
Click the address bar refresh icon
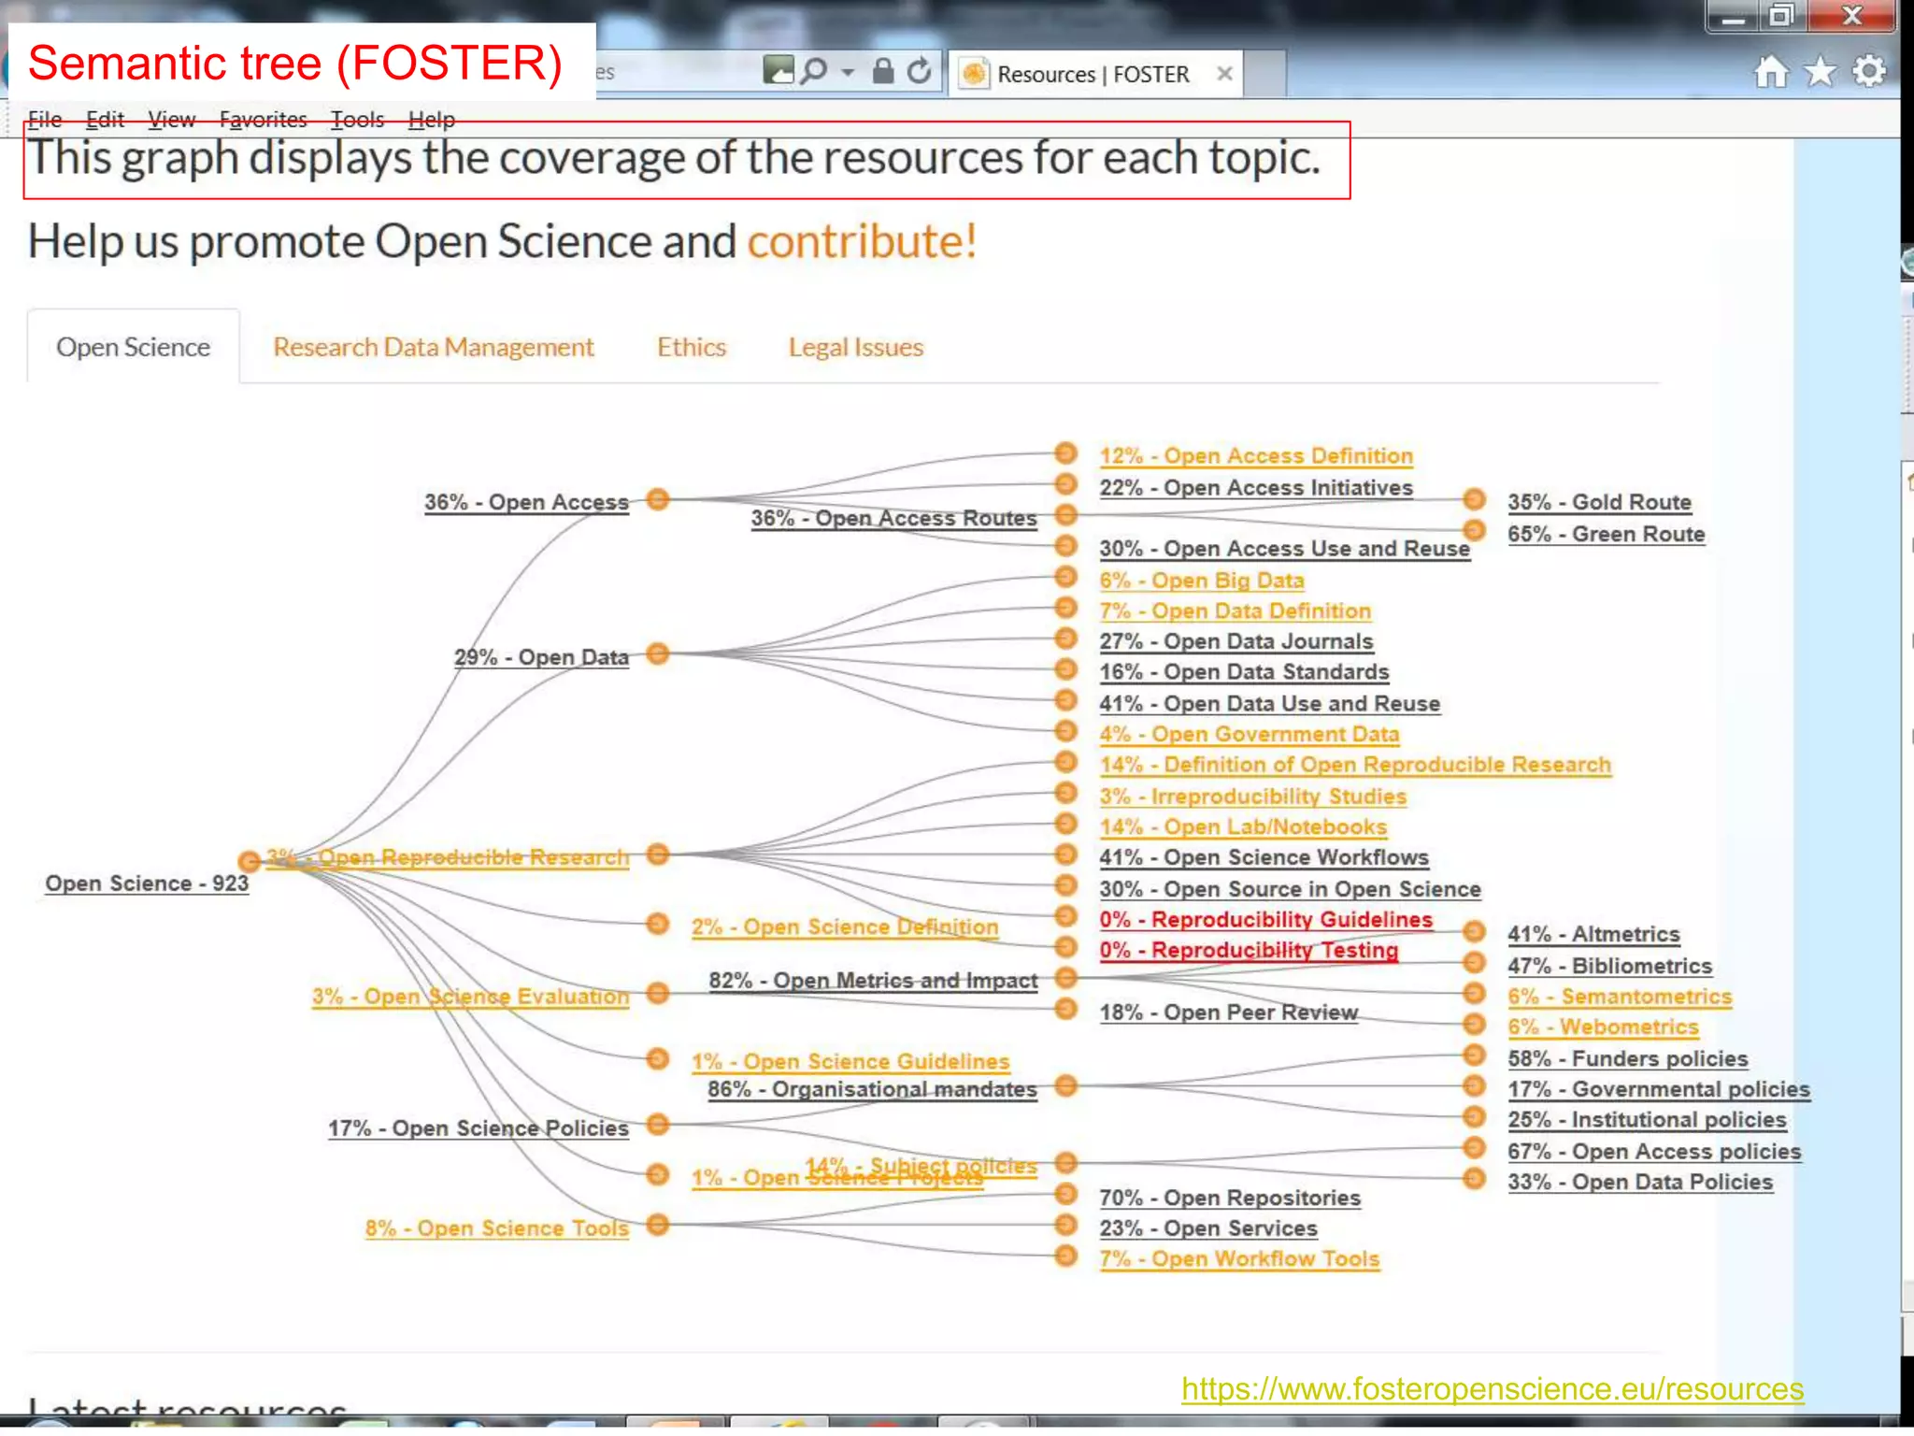920,72
